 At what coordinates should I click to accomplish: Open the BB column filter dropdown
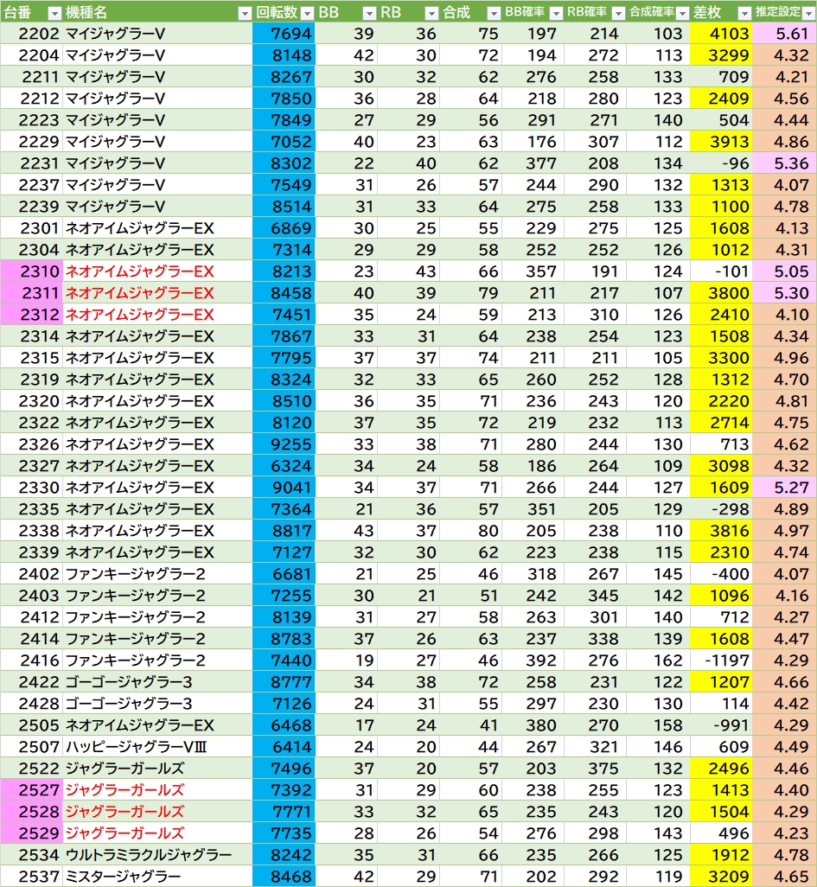367,13
